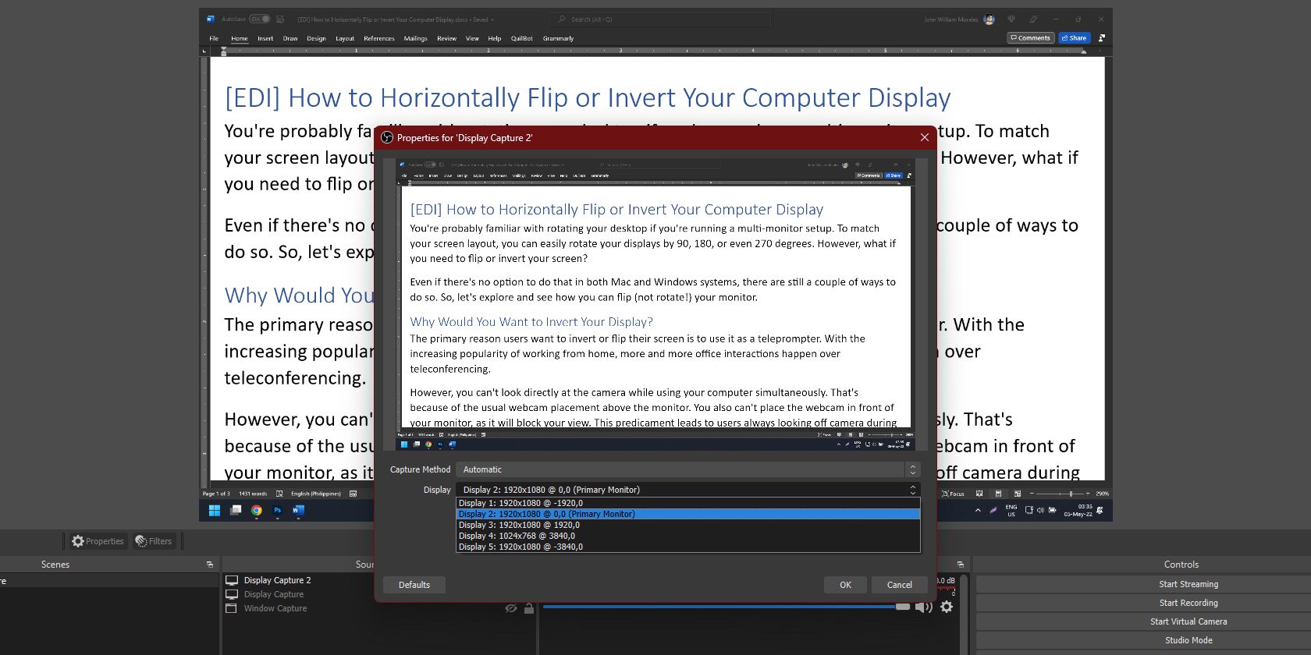This screenshot has width=1311, height=655.
Task: Switch to QuillBot tab in Word
Action: click(x=522, y=38)
